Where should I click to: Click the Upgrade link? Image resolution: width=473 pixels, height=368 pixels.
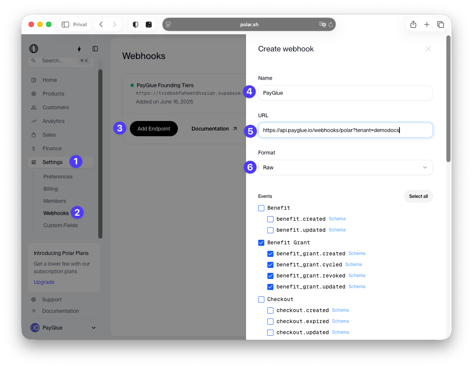(44, 282)
